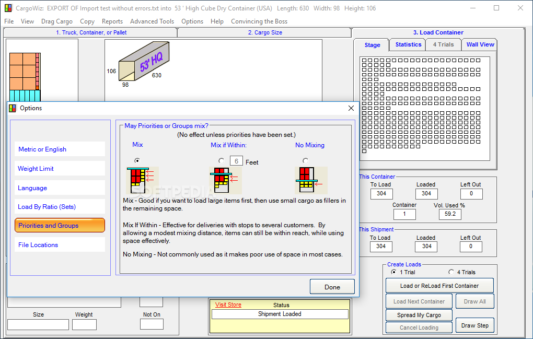Open Metric or English options
The height and width of the screenshot is (339, 533).
click(60, 149)
